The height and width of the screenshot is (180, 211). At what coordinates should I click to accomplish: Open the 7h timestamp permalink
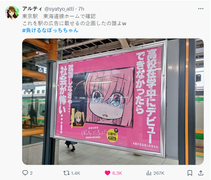pyautogui.click(x=81, y=9)
